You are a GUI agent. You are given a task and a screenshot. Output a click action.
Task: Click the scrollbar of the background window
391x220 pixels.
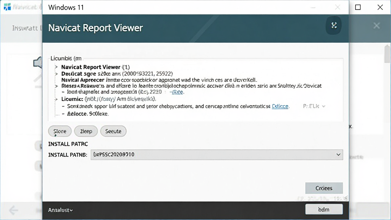387,54
